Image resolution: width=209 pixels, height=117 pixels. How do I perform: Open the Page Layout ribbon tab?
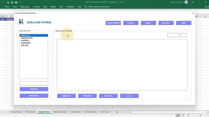(25, 6)
